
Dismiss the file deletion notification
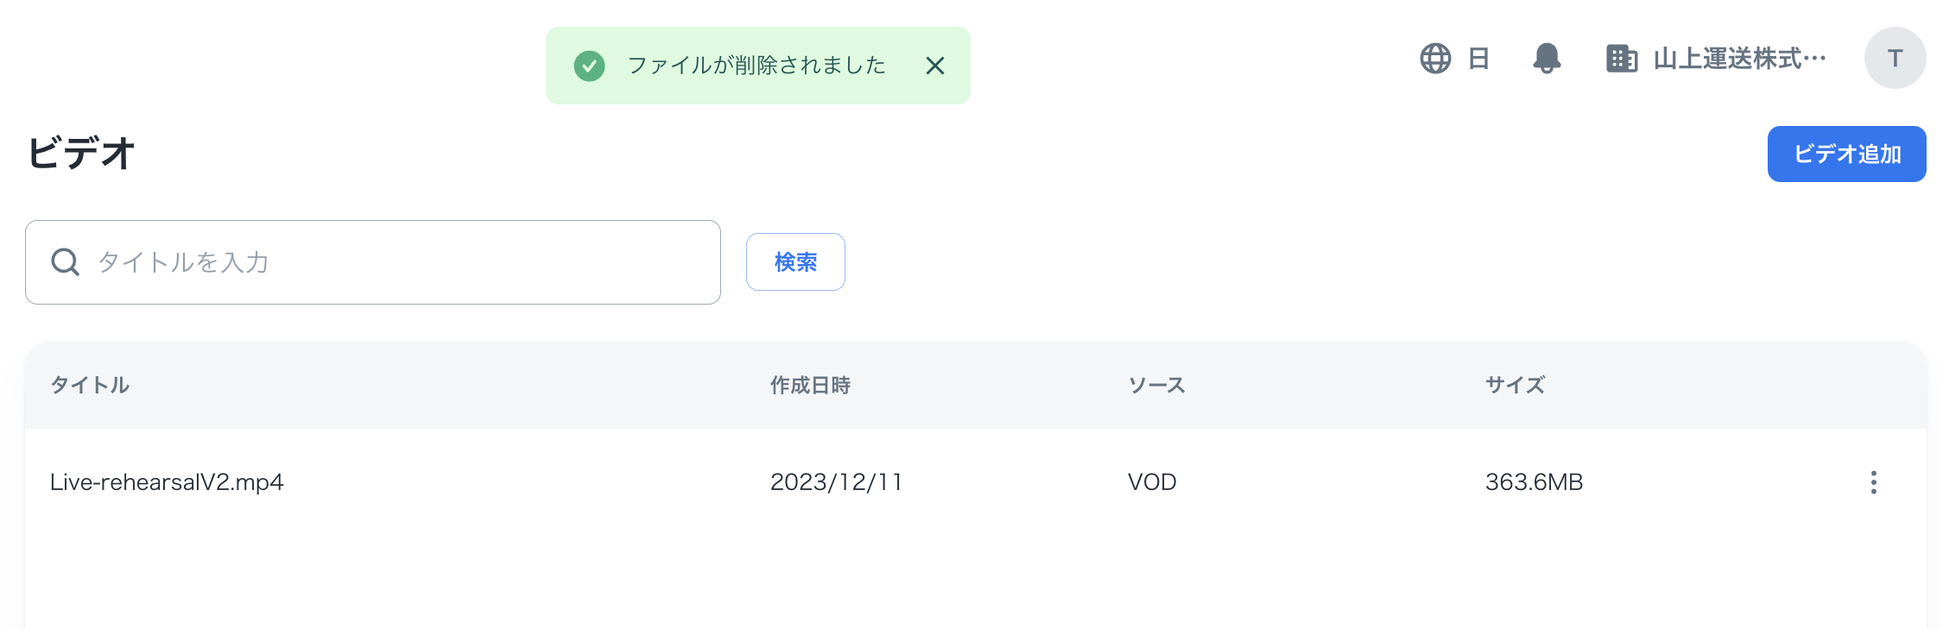tap(935, 66)
